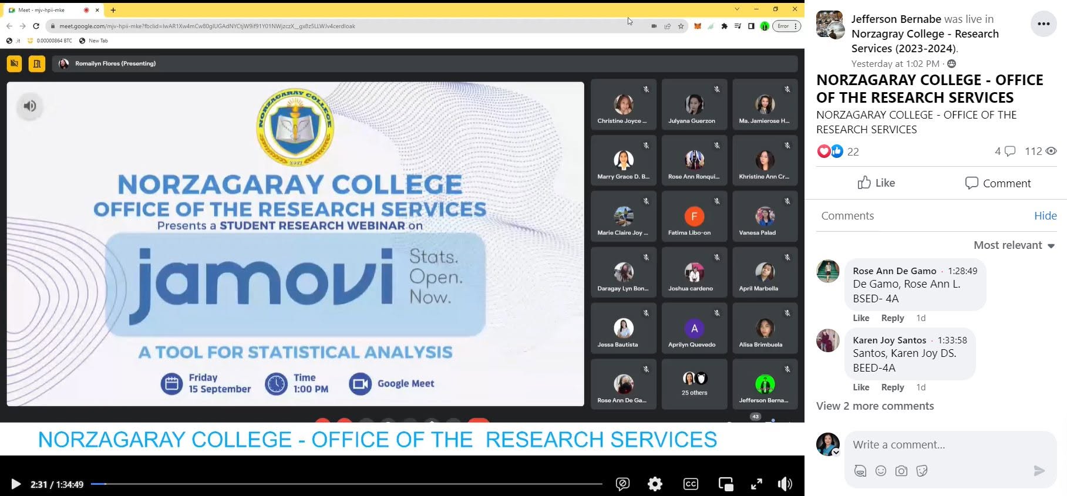Reload the Google Meet page

point(36,26)
